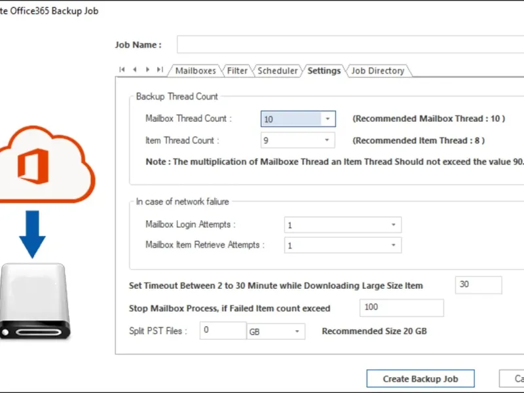Click the previous tab arrow
This screenshot has height=393, width=524.
(x=135, y=69)
